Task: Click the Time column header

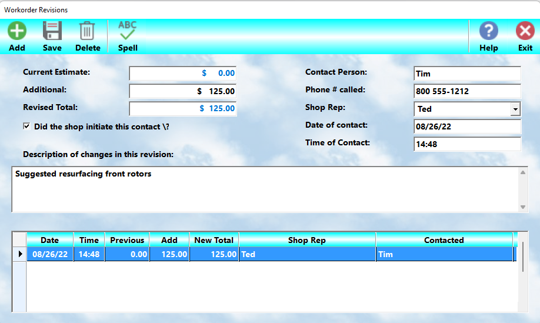Action: coord(89,240)
